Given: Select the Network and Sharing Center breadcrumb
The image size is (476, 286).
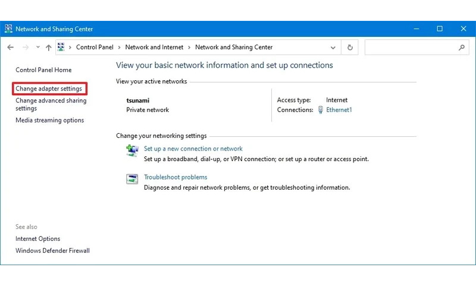Looking at the screenshot, I should 234,48.
